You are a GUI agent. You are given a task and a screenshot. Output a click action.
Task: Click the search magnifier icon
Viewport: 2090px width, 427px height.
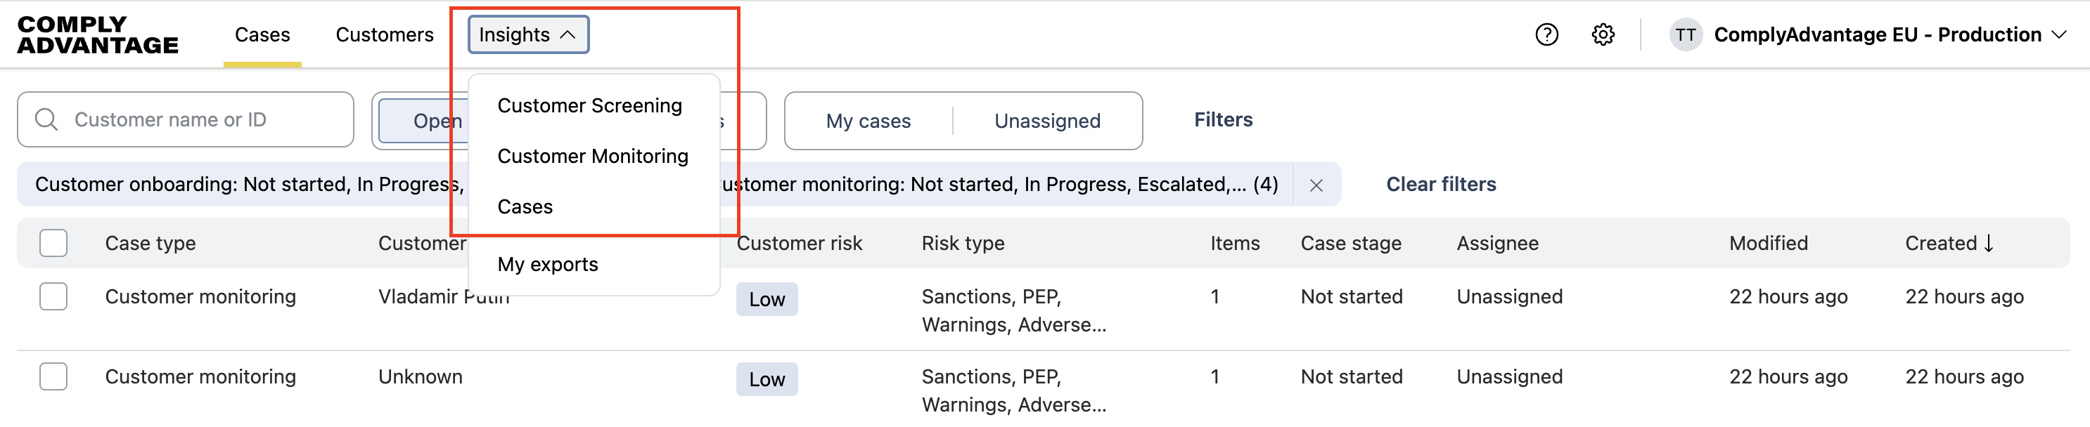(x=46, y=119)
